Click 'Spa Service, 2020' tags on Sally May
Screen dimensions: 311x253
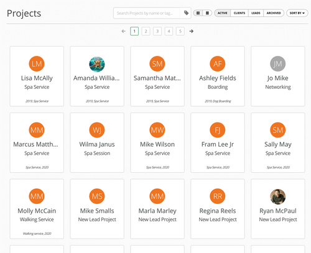pyautogui.click(x=278, y=167)
